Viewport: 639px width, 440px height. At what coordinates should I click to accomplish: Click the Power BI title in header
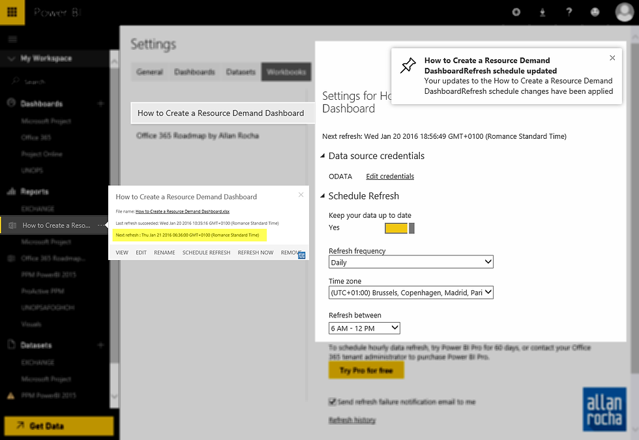[57, 12]
